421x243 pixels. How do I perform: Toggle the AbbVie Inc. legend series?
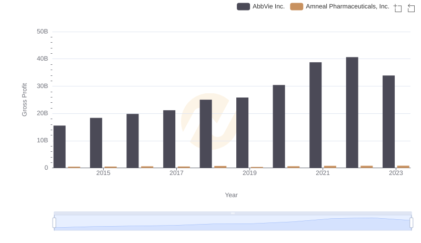(260, 6)
